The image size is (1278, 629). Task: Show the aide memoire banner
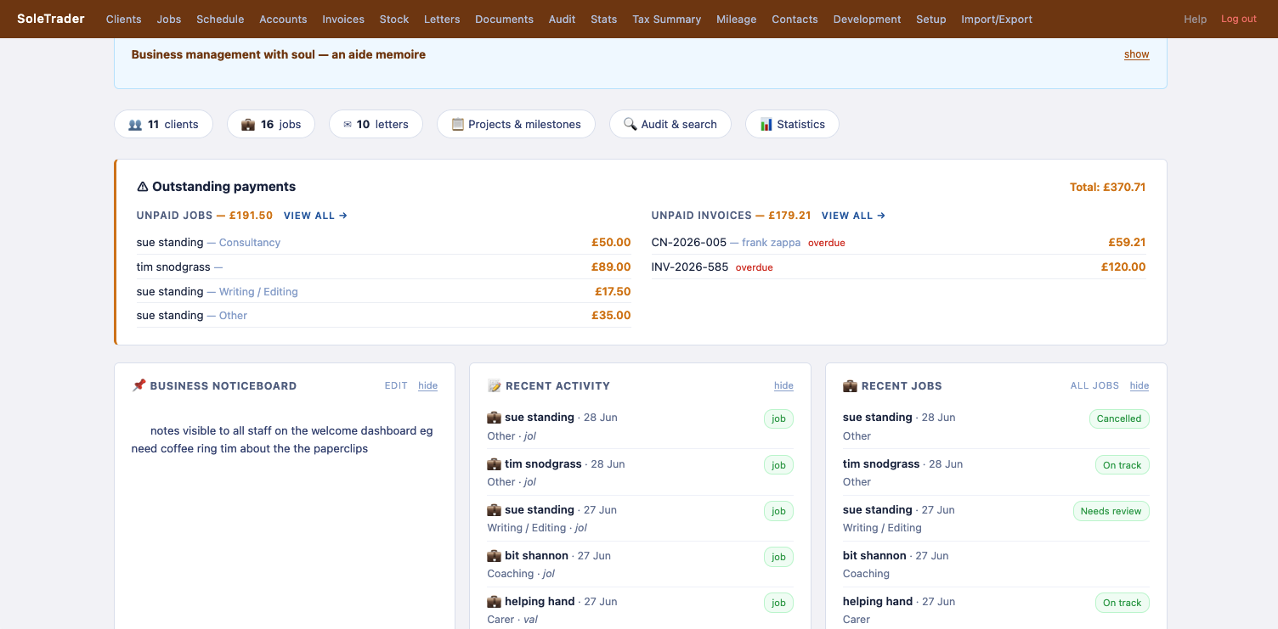[x=1136, y=54]
